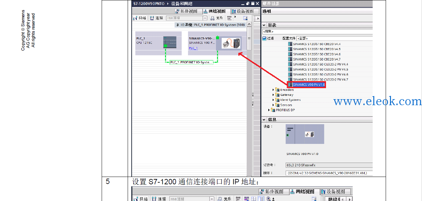Image resolution: width=422 pixels, height=201 pixels.
Task: Select the PLC_1.PROFINET IO-System network label
Action: (x=191, y=62)
